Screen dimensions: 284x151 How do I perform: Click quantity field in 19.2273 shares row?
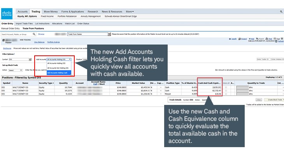pyautogui.click(x=242, y=91)
